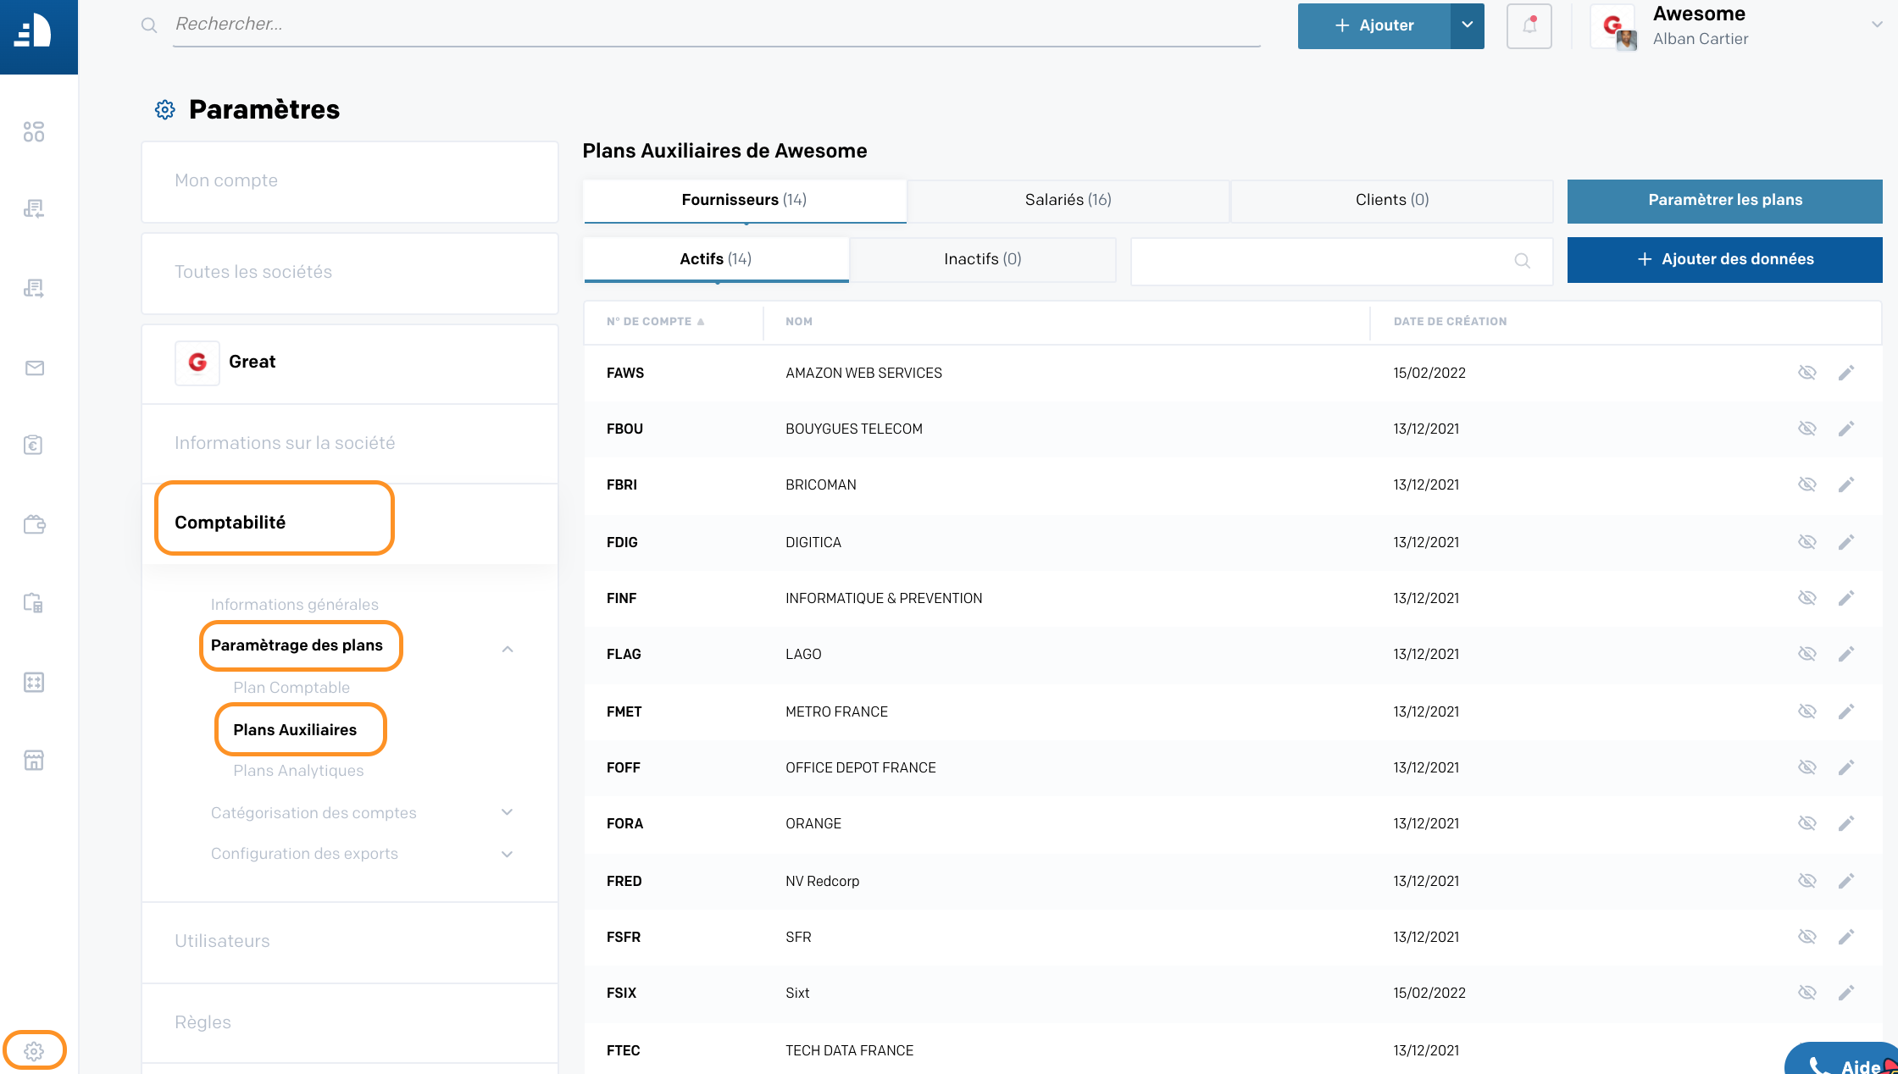Select the Great company entry

[x=350, y=363]
